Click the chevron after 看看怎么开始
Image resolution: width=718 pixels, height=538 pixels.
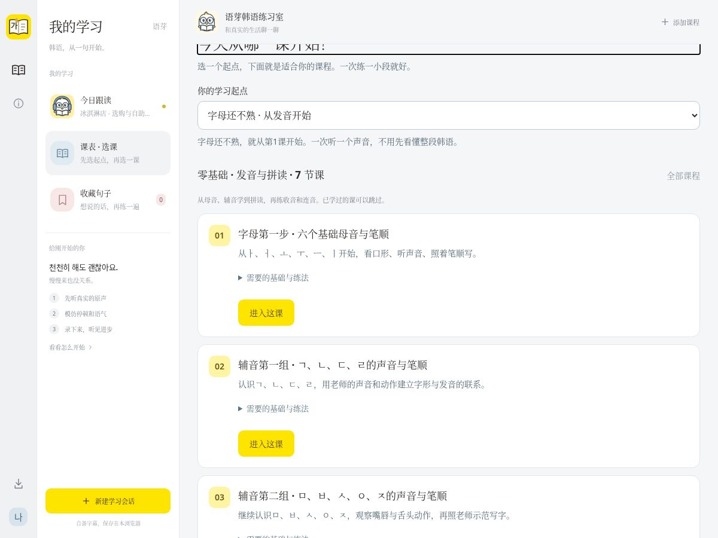pyautogui.click(x=90, y=347)
